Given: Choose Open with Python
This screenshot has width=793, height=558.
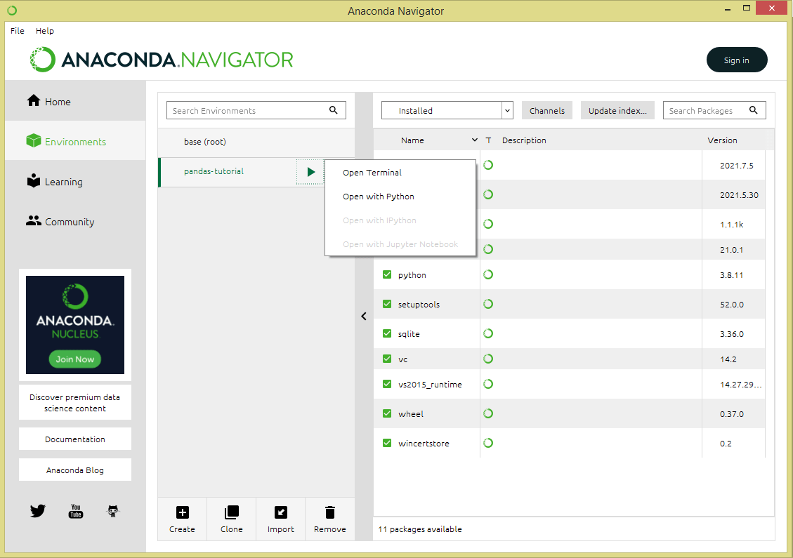Looking at the screenshot, I should pyautogui.click(x=379, y=197).
